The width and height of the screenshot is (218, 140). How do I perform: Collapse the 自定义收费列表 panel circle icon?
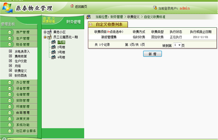[91, 25]
